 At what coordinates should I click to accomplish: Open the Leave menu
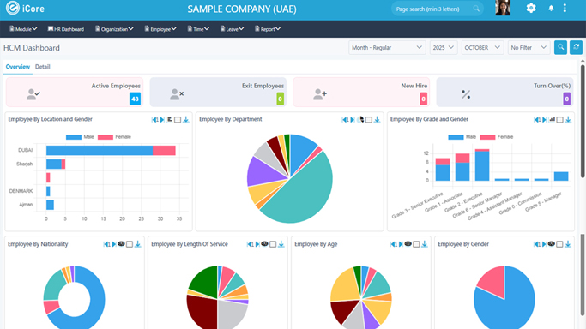tap(232, 29)
